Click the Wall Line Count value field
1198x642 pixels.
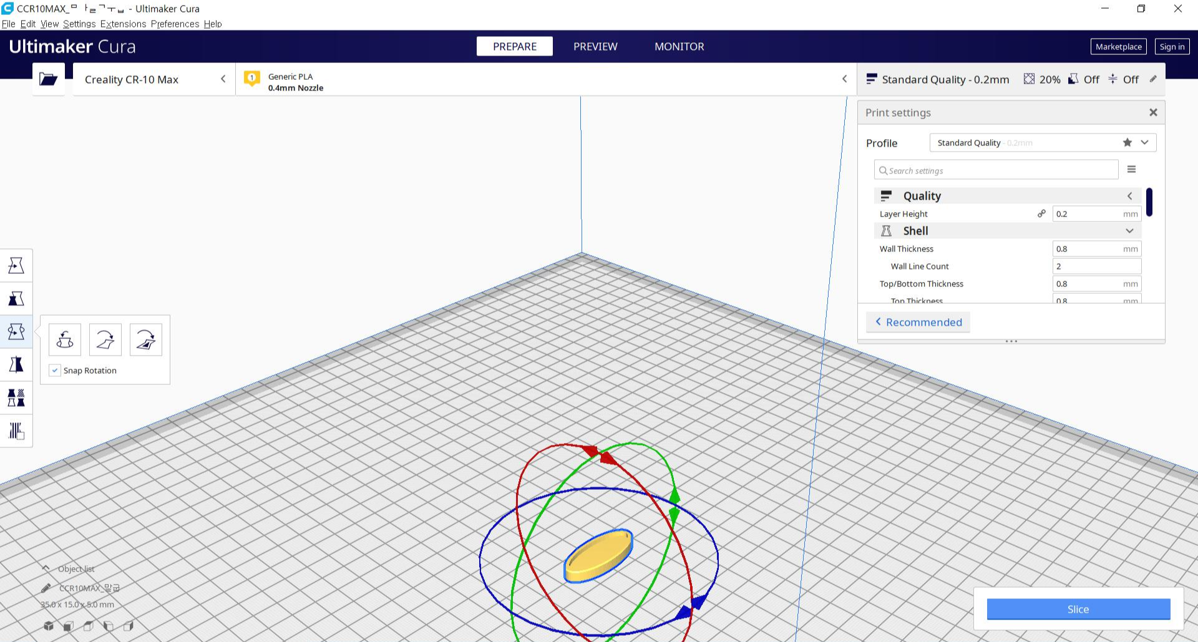click(1097, 266)
